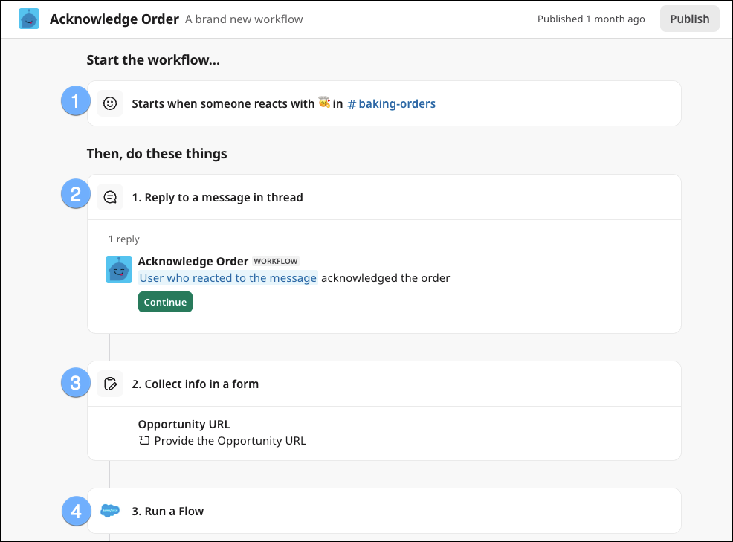The width and height of the screenshot is (733, 542).
Task: Click the reply-in-thread message icon
Action: (x=110, y=196)
